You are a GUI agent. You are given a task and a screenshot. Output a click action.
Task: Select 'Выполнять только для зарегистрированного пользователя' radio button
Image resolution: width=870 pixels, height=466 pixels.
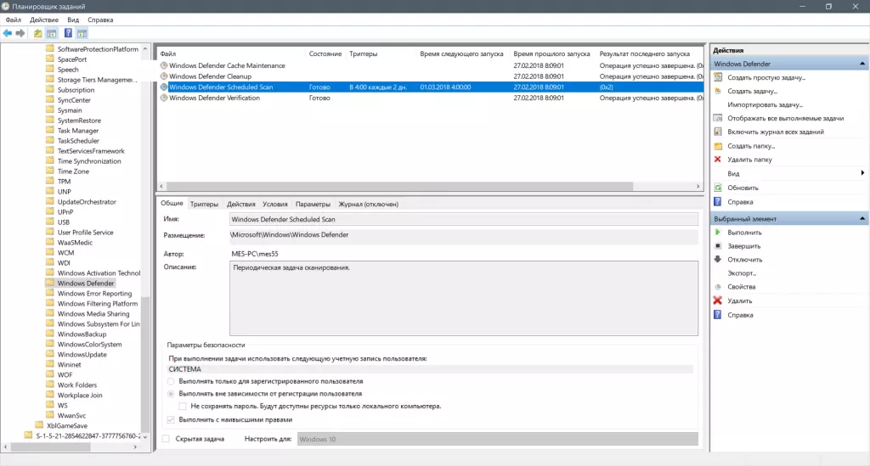tap(172, 381)
